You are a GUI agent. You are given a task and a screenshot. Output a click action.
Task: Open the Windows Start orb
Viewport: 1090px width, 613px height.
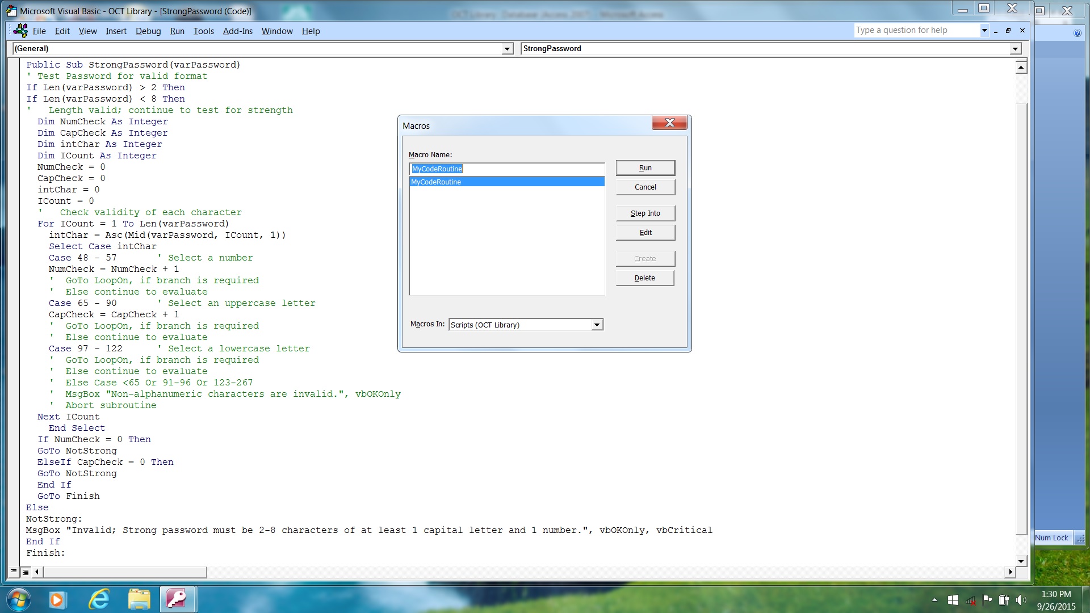pyautogui.click(x=18, y=599)
